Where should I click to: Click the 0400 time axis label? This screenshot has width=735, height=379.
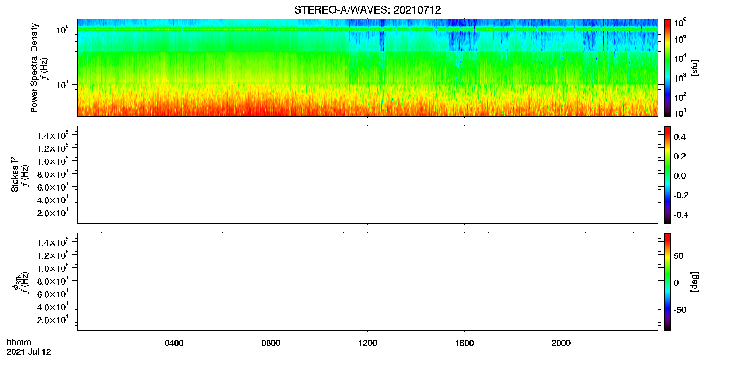coord(174,343)
